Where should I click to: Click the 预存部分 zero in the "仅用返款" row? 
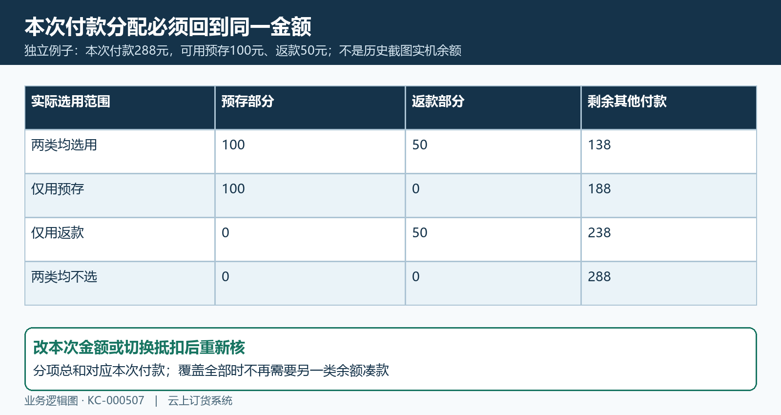(x=226, y=233)
